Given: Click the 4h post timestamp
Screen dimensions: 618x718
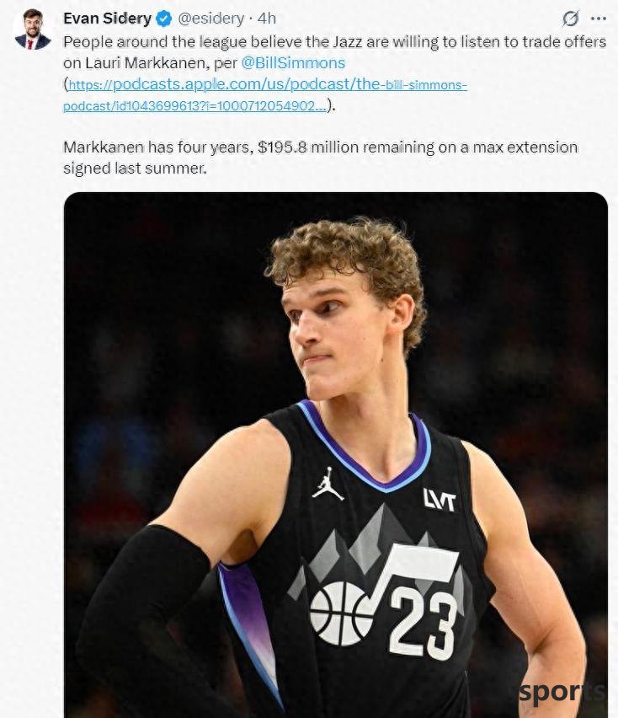Looking at the screenshot, I should point(267,19).
